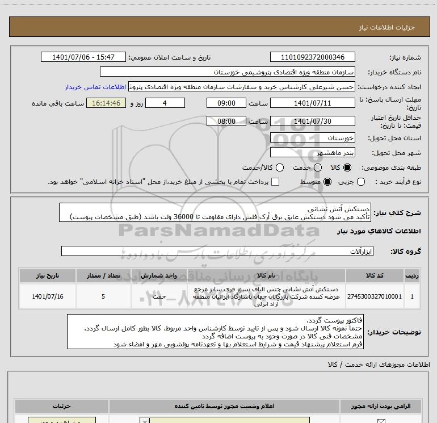Click the need number field 1101092372000346
The width and height of the screenshot is (437, 423).
coord(312,57)
